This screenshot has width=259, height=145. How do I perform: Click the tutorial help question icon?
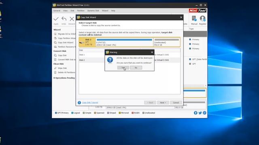[x=79, y=103]
